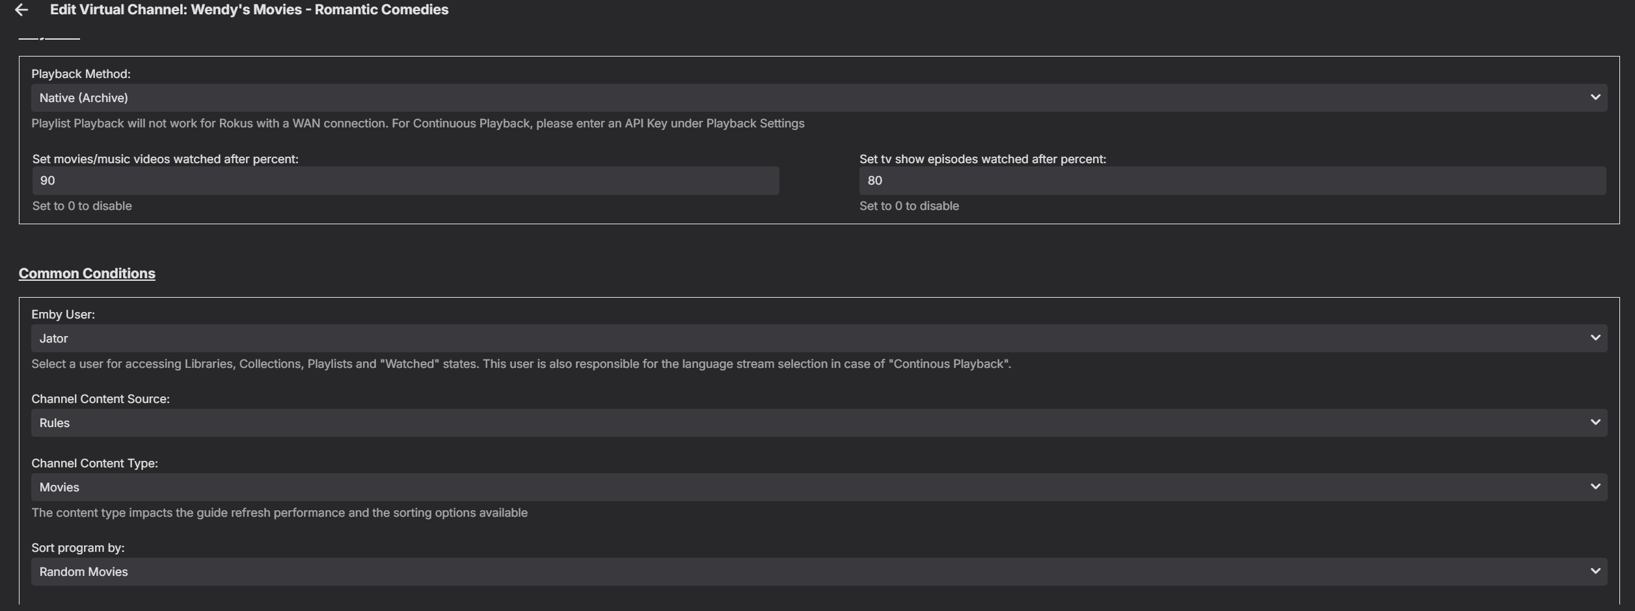
Task: Focus the movies watched percent field
Action: [x=405, y=181]
